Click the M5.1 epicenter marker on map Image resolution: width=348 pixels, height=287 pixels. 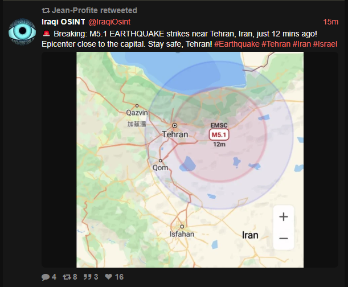219,135
